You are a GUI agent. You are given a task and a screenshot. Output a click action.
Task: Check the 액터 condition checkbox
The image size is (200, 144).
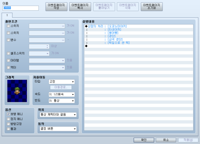[x=8, y=67]
